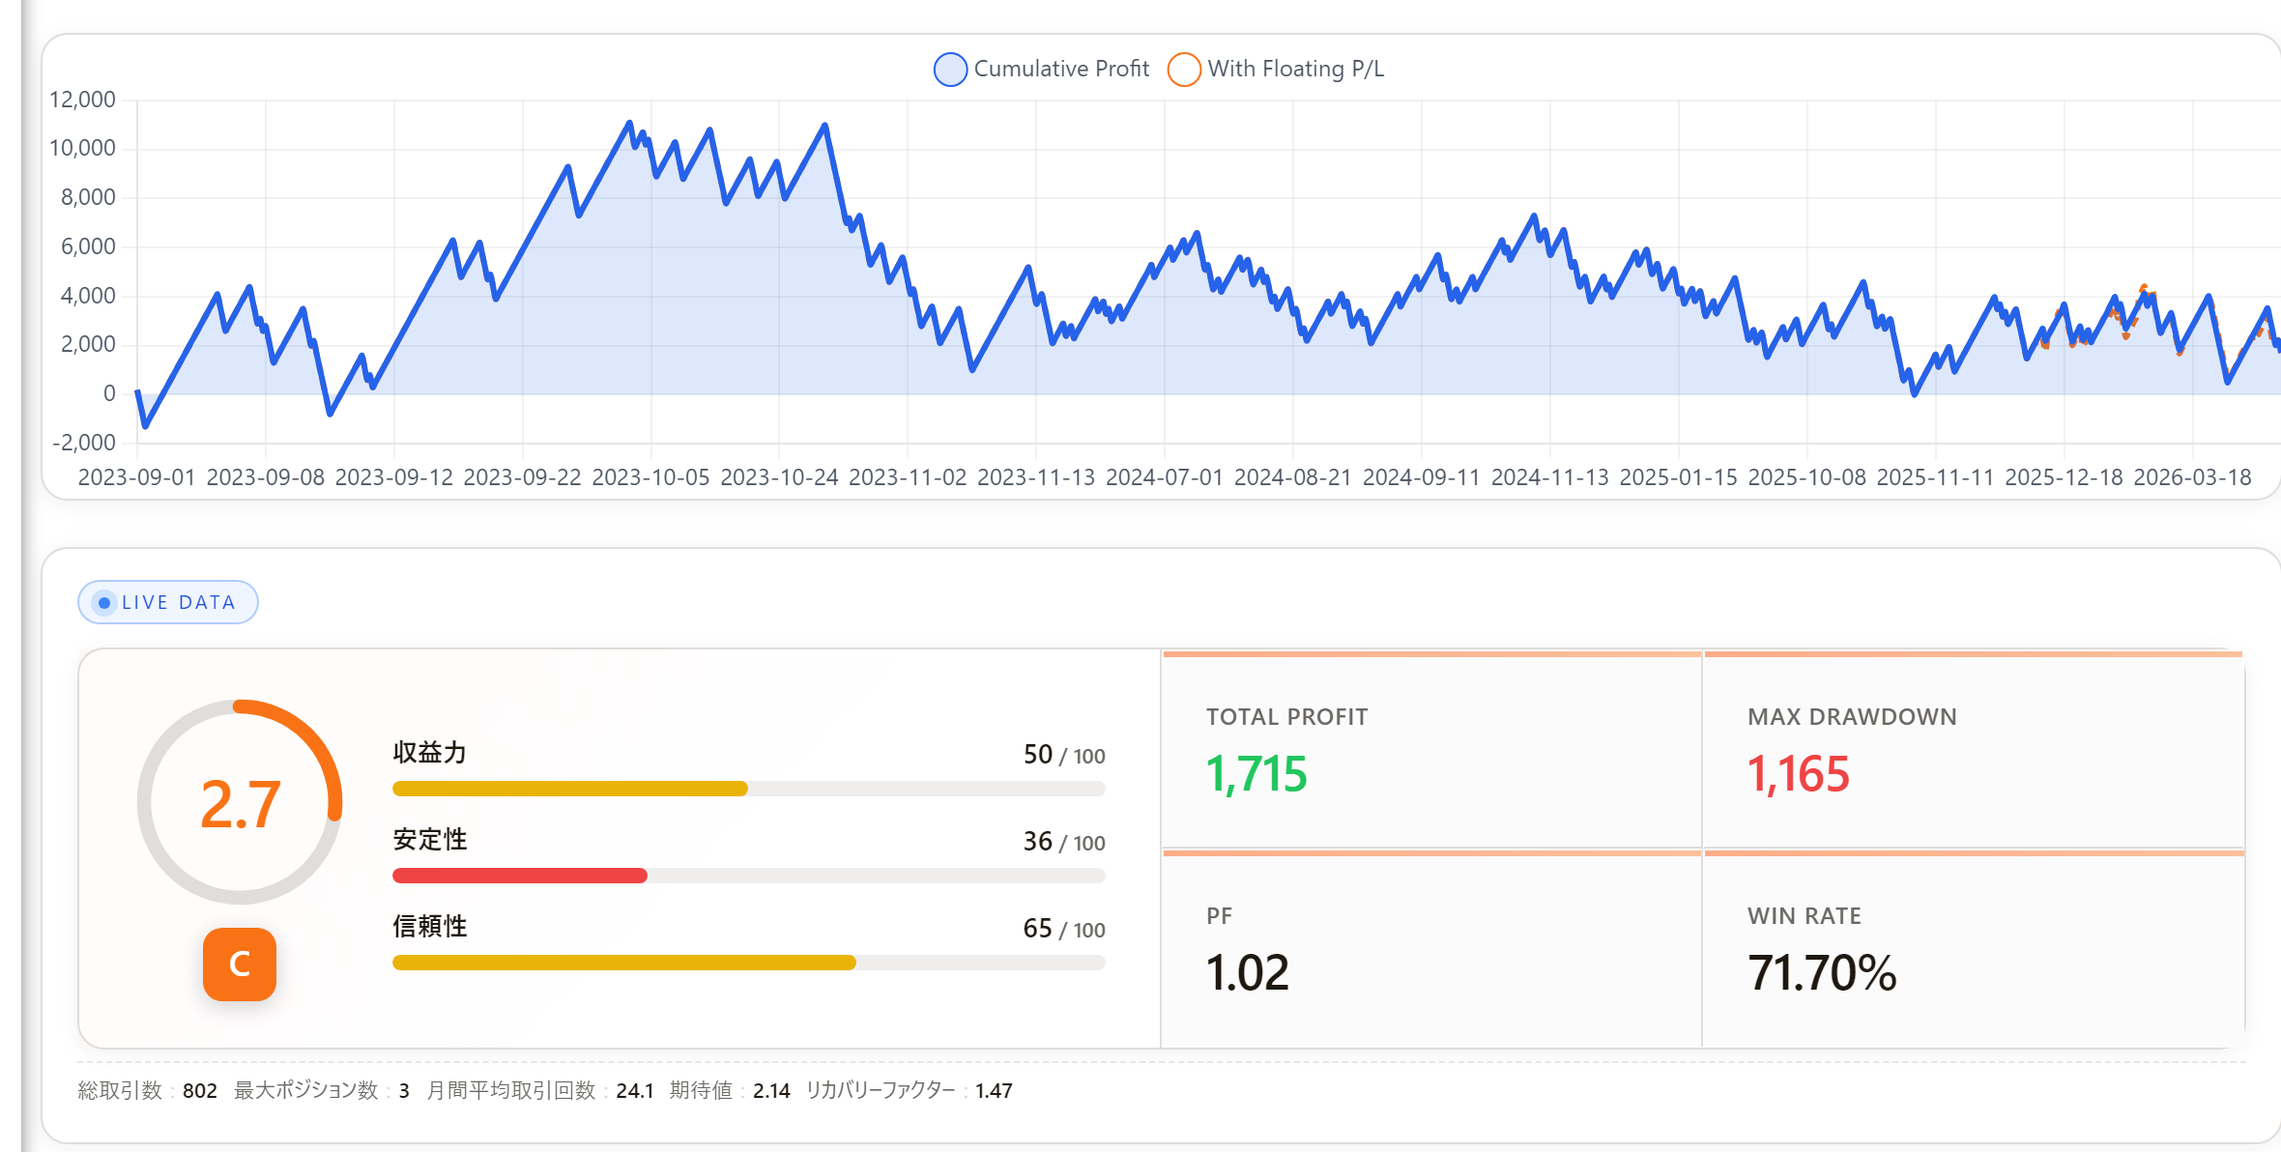The image size is (2281, 1152).
Task: Click the 2023-09-01 date axis label
Action: [136, 477]
